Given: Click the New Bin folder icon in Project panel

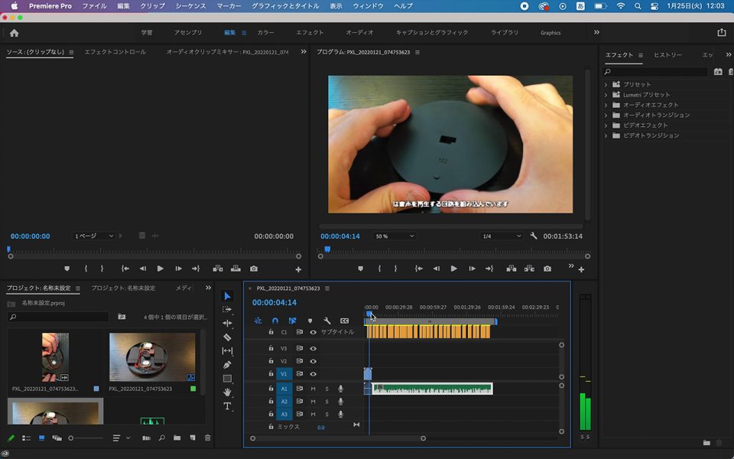Looking at the screenshot, I should coord(177,438).
